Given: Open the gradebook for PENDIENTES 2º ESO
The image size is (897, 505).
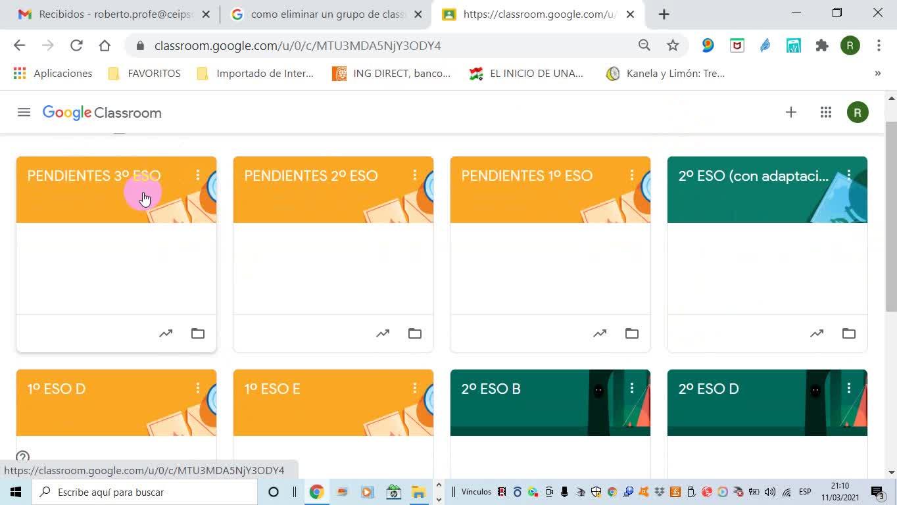Looking at the screenshot, I should click(x=383, y=333).
